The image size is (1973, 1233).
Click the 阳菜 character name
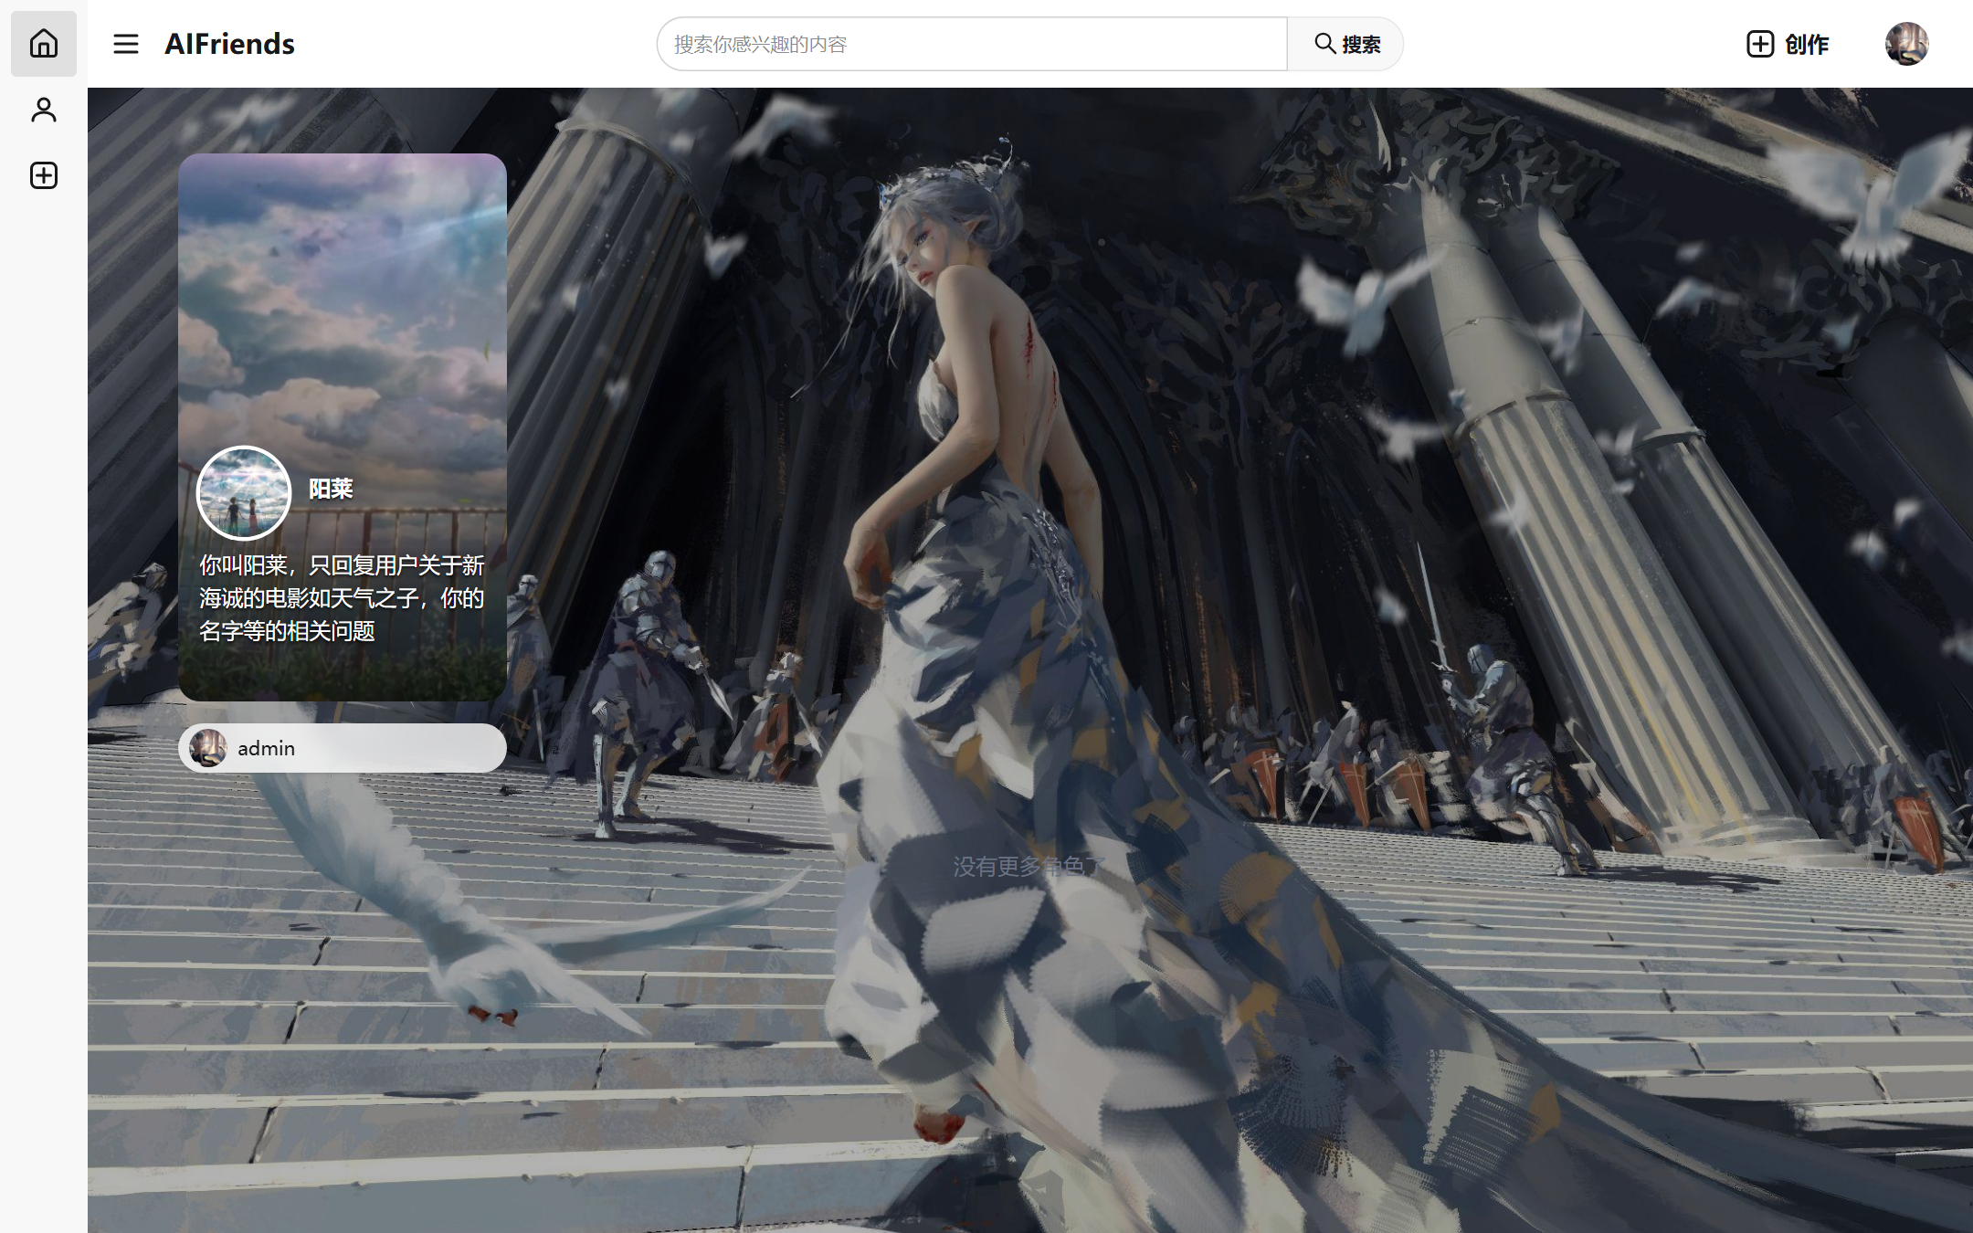pos(331,490)
